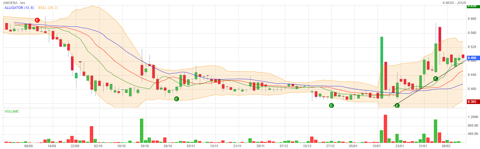
Task: Click the tallest red volume bar
Action: pyautogui.click(x=385, y=129)
